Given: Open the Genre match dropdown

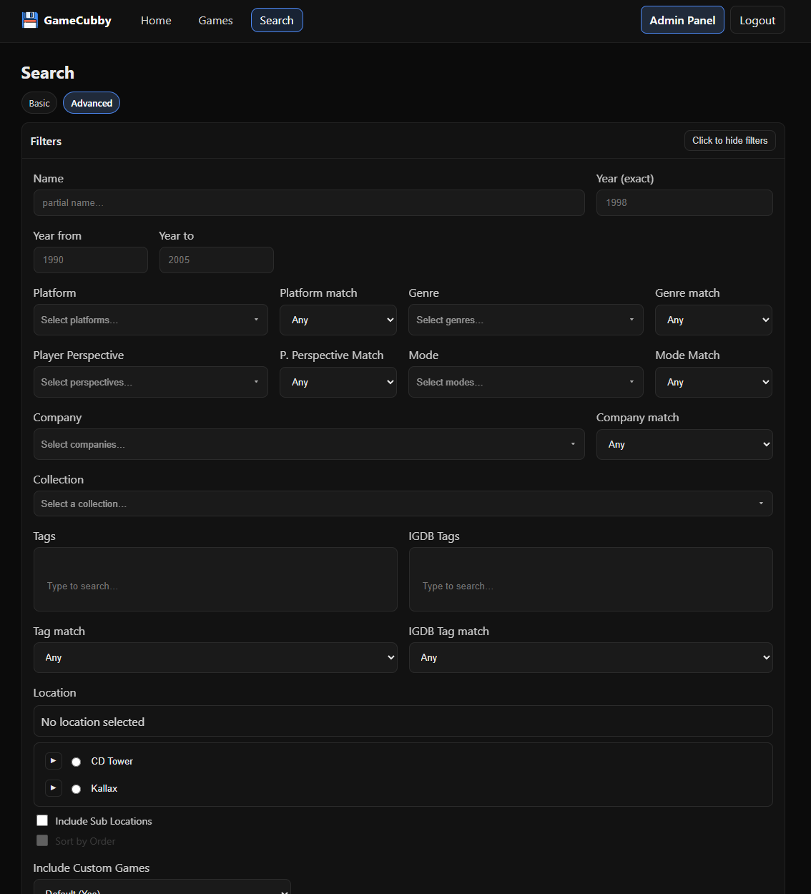Looking at the screenshot, I should click(714, 320).
